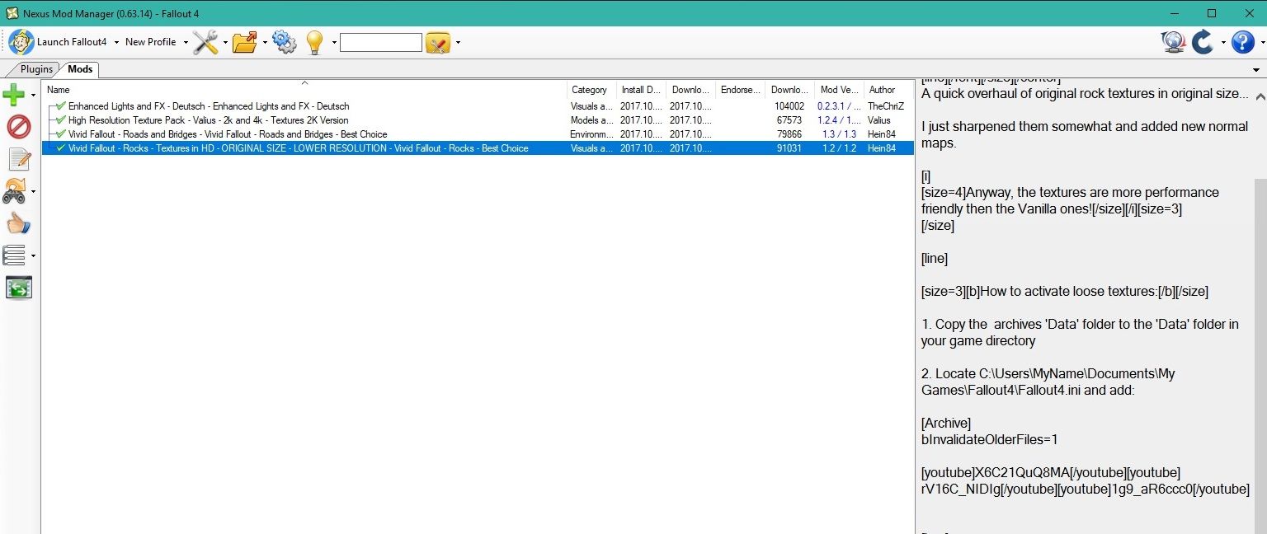Expand dropdown arrow next to refresh icon
Viewport: 1267px width, 534px height.
tap(1222, 42)
